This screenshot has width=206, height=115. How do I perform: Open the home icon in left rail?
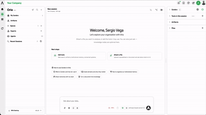click(2, 9)
